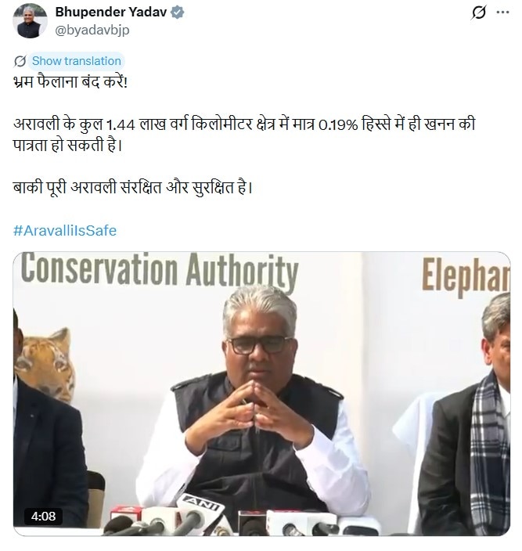Click the Conservation Authority banner text
Screen dimensions: 522x551
(160, 270)
